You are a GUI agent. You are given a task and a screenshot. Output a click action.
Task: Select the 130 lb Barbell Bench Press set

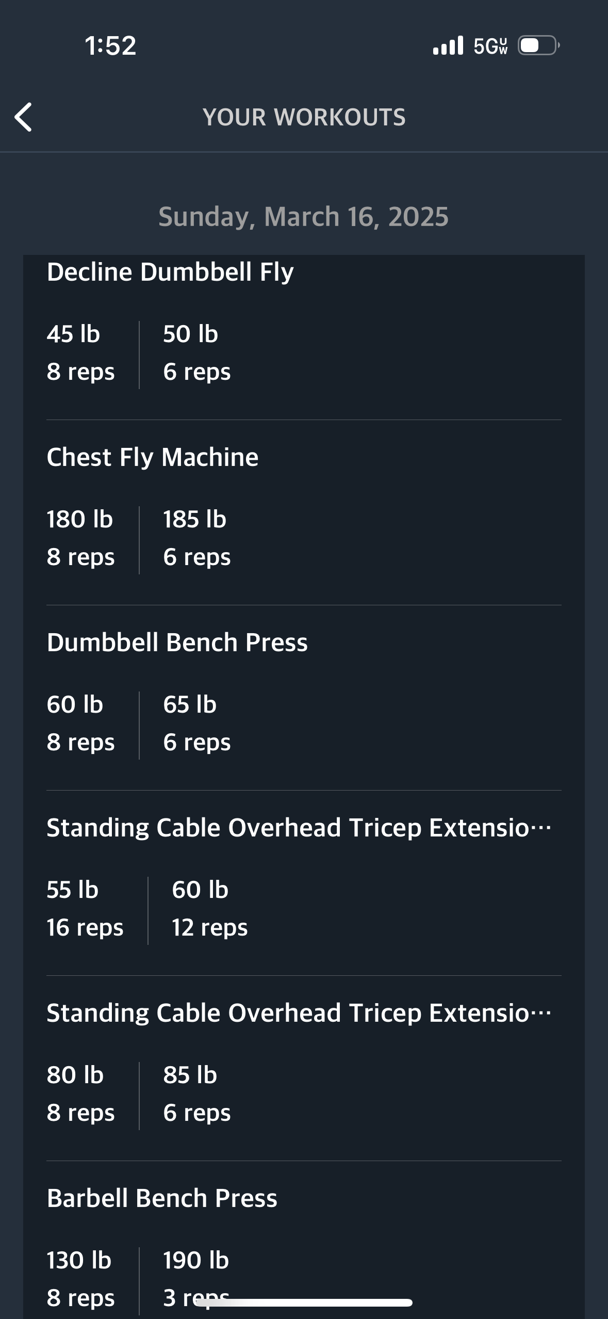80,1278
